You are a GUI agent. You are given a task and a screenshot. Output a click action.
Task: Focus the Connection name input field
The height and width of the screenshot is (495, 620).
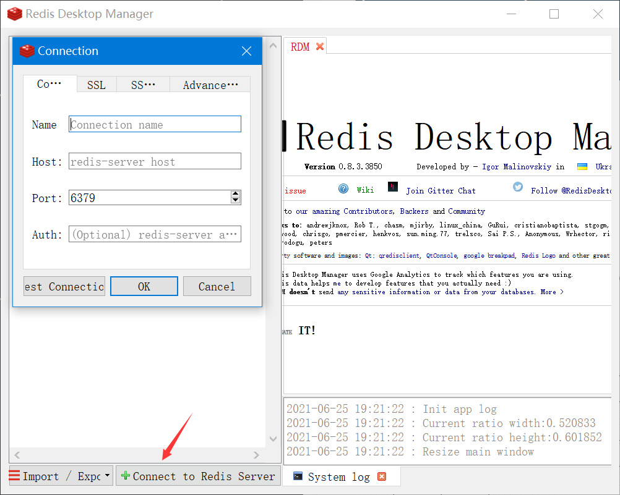(155, 124)
